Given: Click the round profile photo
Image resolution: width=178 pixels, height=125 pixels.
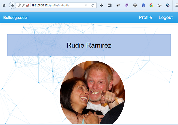Looking at the screenshot, I should pyautogui.click(x=92, y=92).
